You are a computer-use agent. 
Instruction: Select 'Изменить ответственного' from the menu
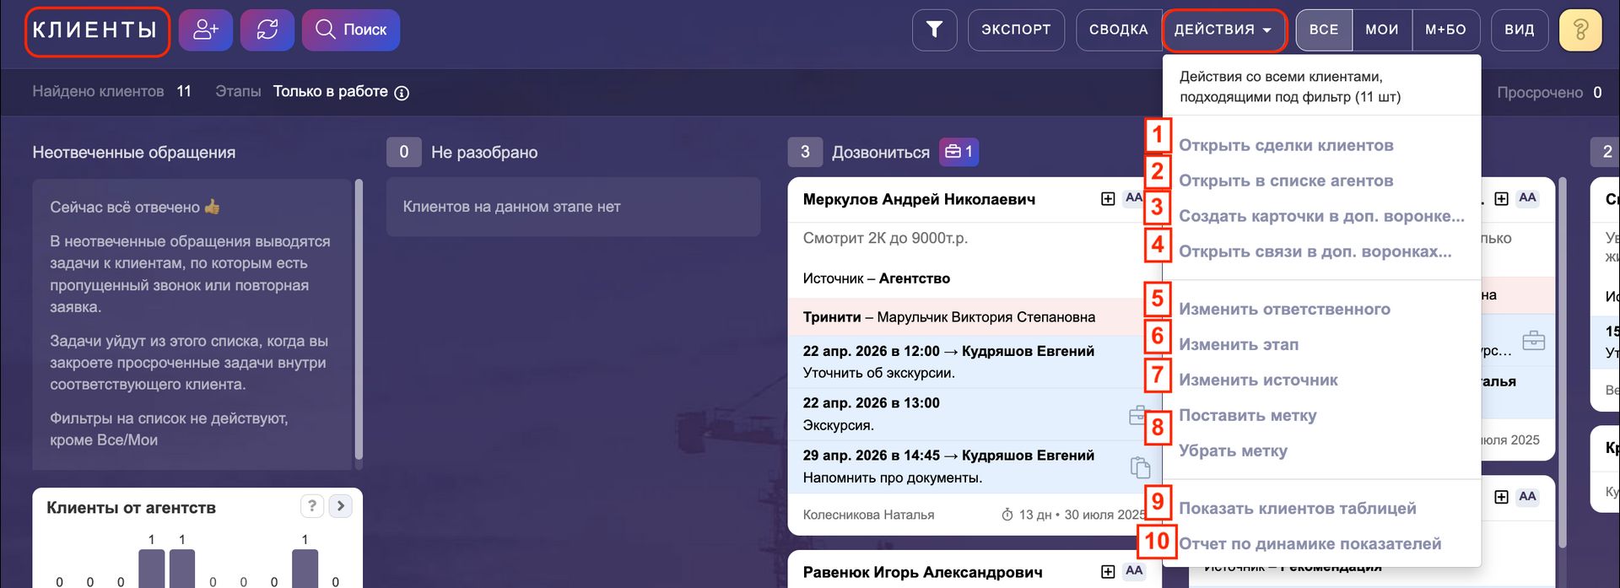coord(1284,310)
